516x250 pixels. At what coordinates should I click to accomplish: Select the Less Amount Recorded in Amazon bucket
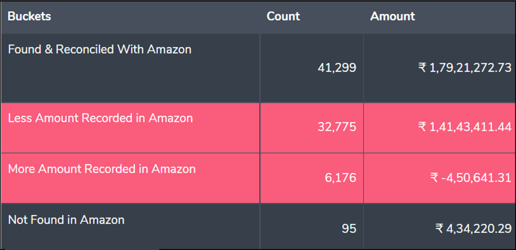click(101, 118)
